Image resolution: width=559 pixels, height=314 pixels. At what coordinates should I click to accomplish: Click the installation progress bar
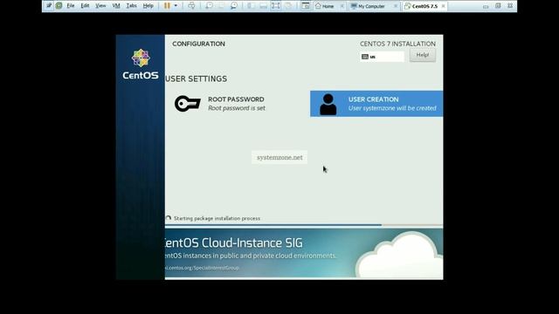304,225
